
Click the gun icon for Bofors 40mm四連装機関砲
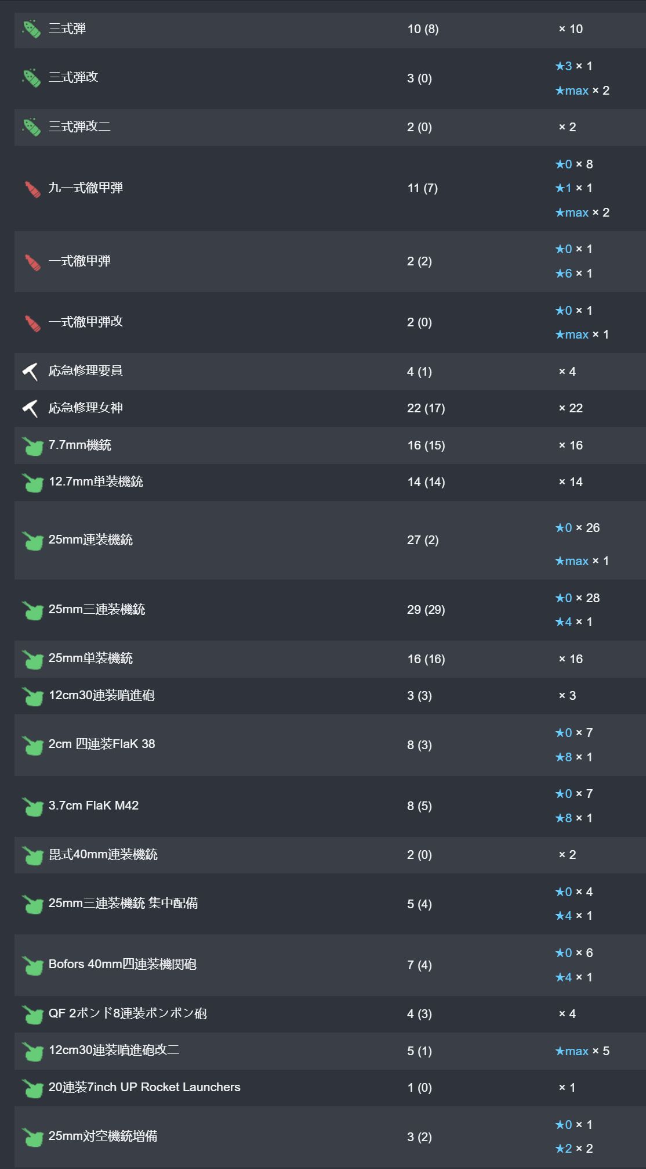(x=32, y=965)
